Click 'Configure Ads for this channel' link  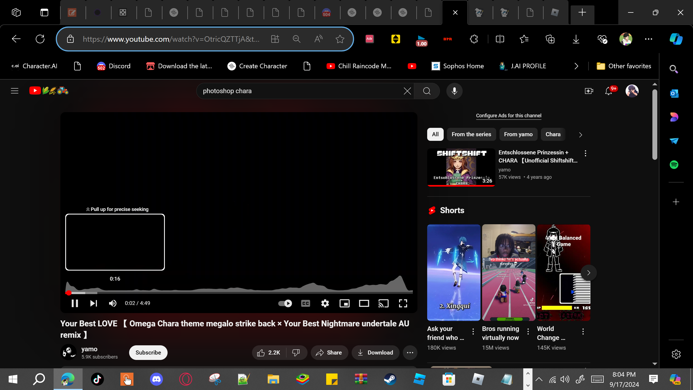pyautogui.click(x=508, y=116)
